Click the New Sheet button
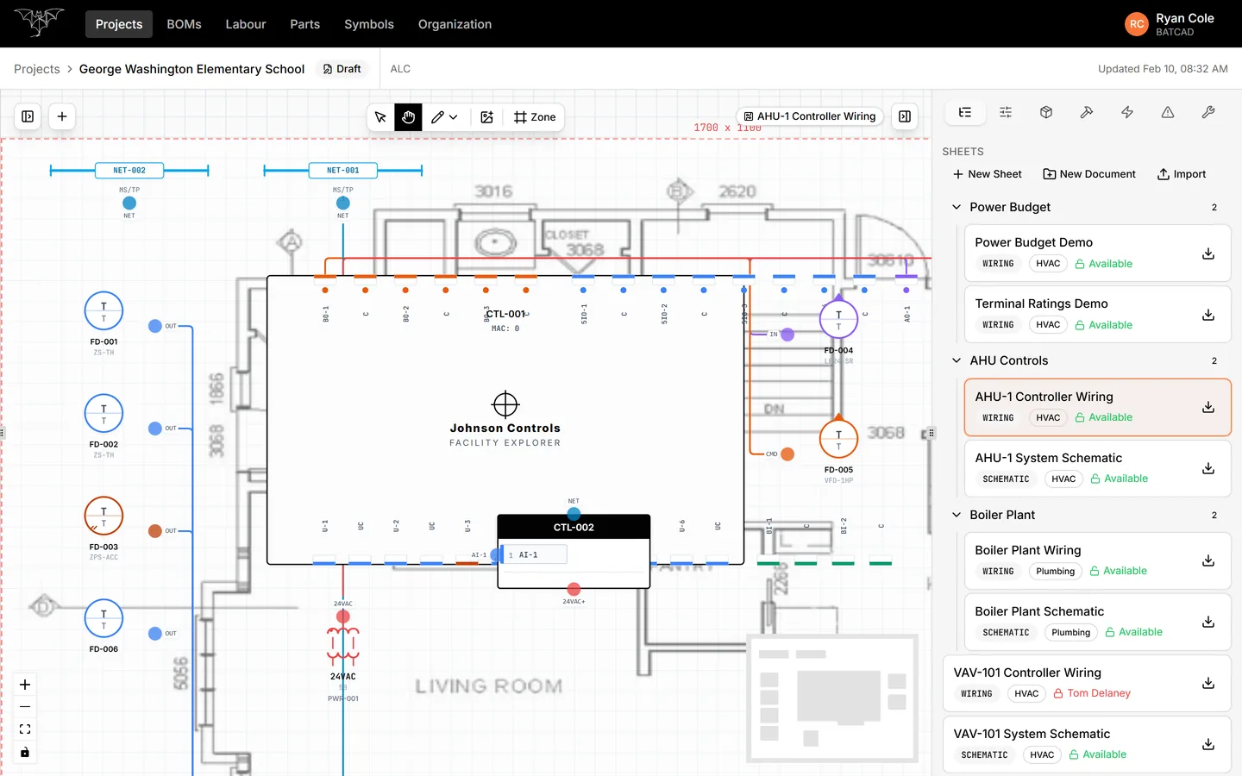The height and width of the screenshot is (776, 1242). click(988, 174)
